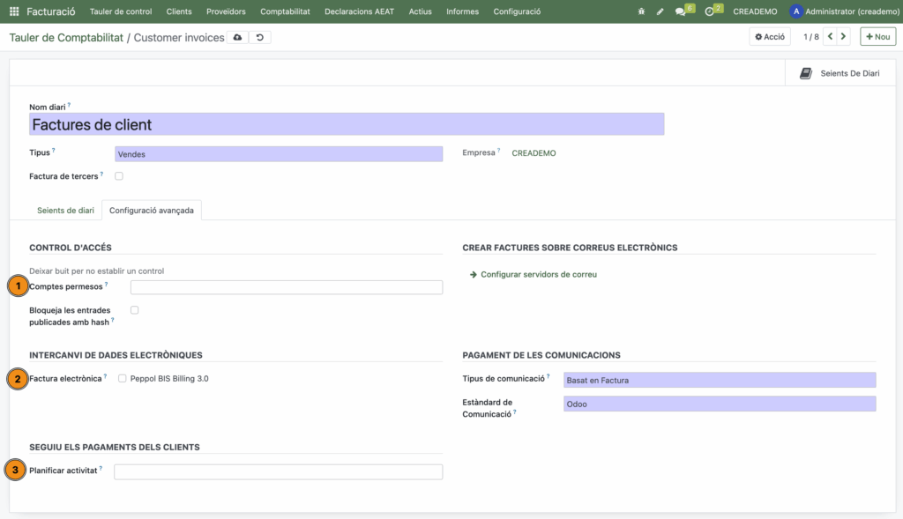Image resolution: width=903 pixels, height=519 pixels.
Task: Toggle Bloqueja les entrades publicades amb hash
Action: click(x=135, y=310)
